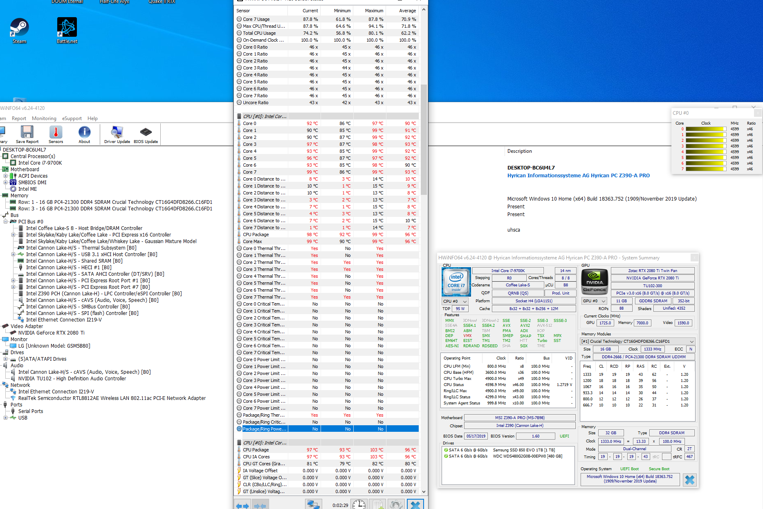Click the thermometer icon beside Core 0 temperature row
The height and width of the screenshot is (509, 763).
click(x=239, y=123)
